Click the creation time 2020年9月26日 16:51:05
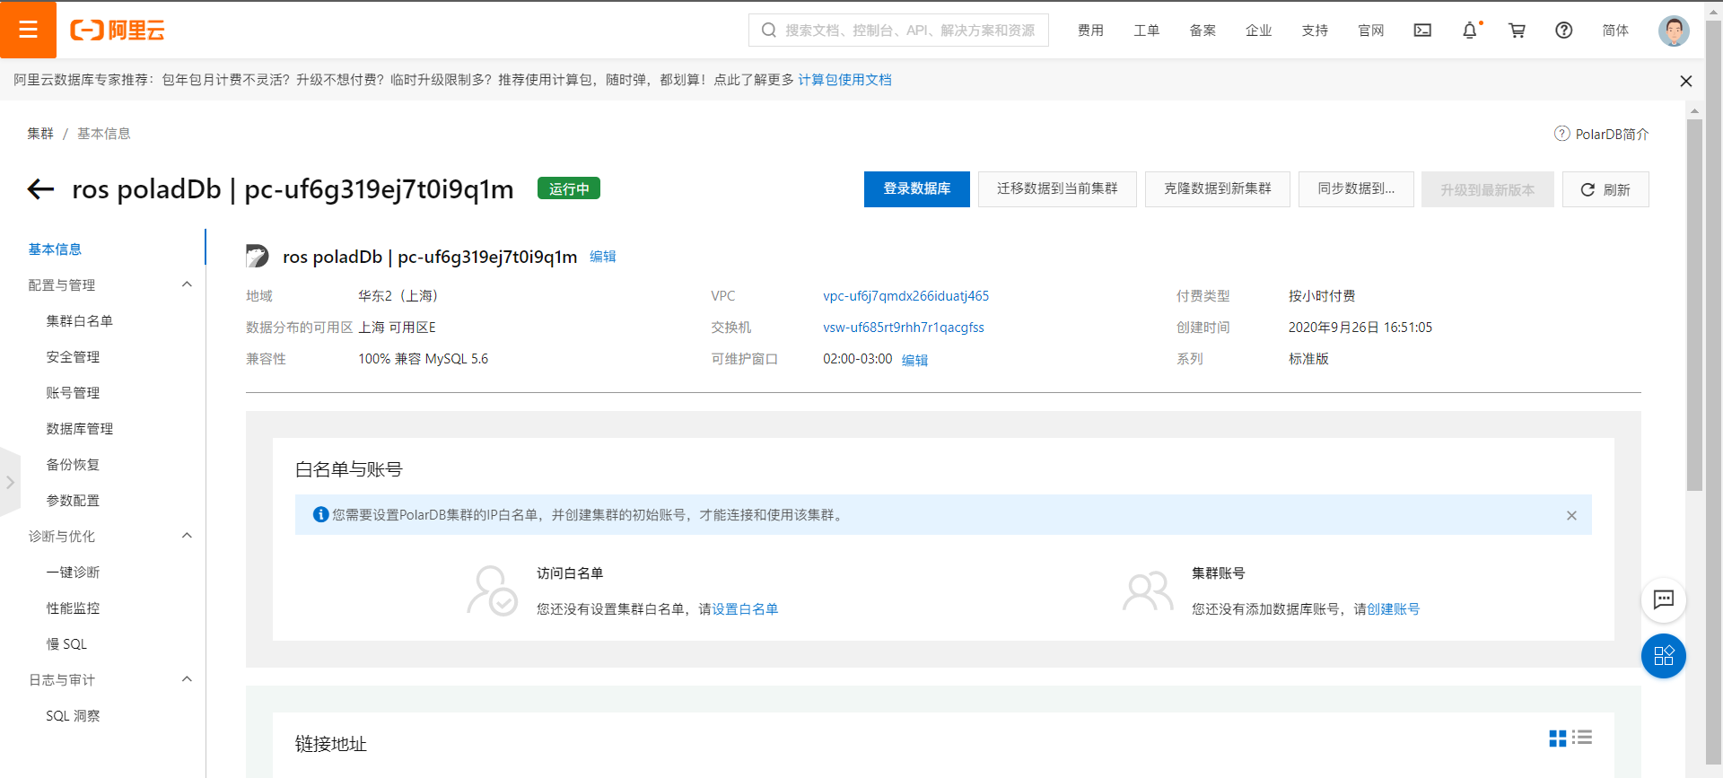 click(1360, 328)
